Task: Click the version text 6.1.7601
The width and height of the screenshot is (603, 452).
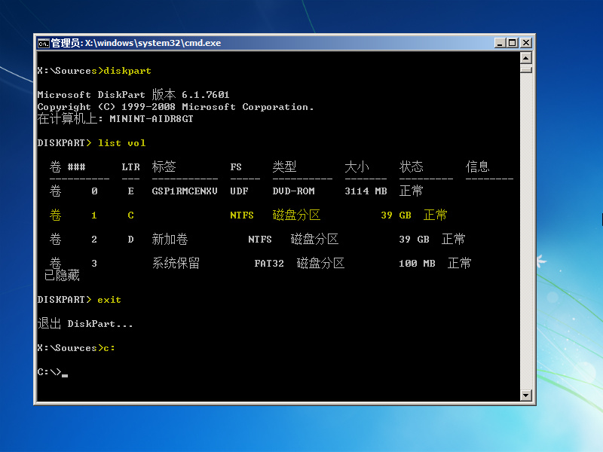Action: (206, 95)
